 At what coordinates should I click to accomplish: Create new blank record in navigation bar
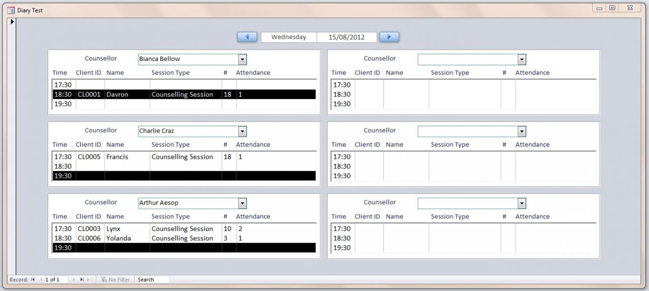(89, 280)
